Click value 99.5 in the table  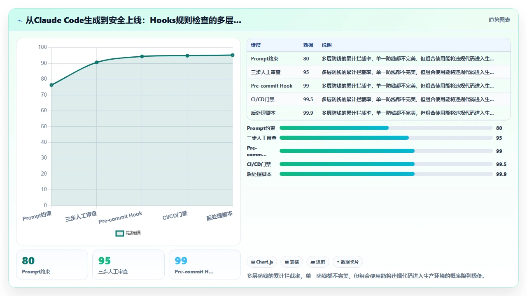point(308,99)
